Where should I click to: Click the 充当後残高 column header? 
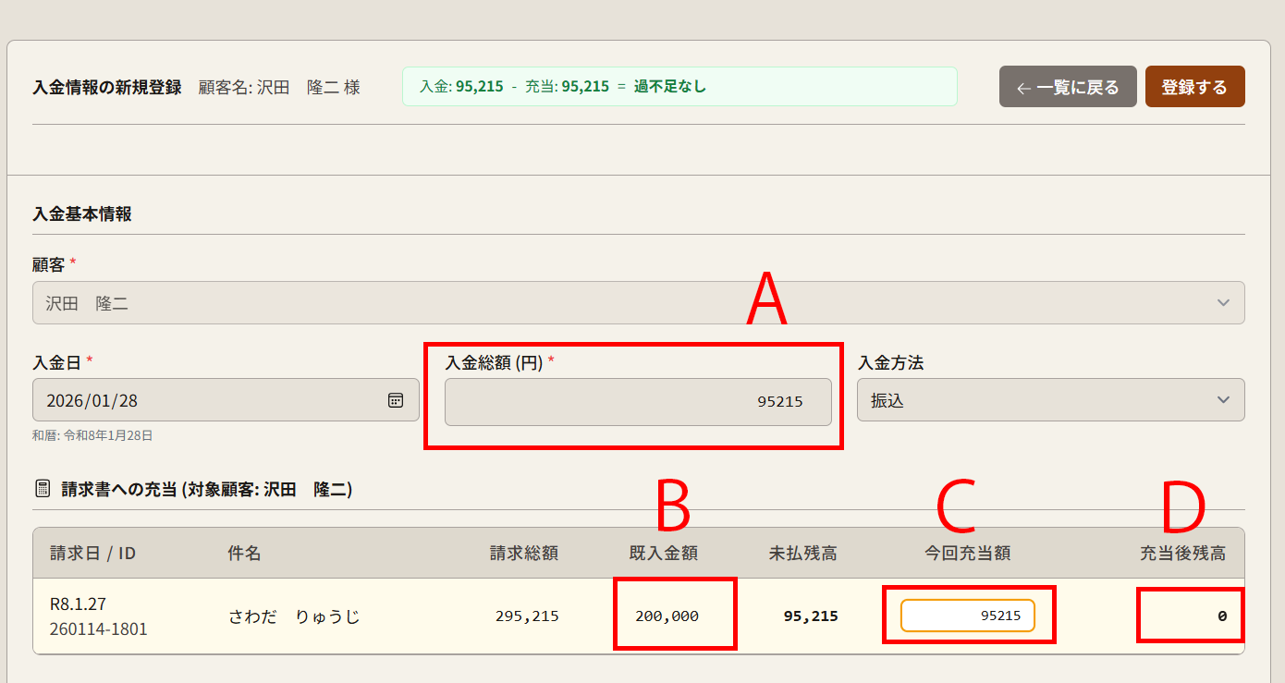1181,554
